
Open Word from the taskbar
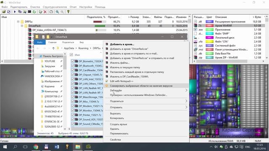click(x=57, y=147)
